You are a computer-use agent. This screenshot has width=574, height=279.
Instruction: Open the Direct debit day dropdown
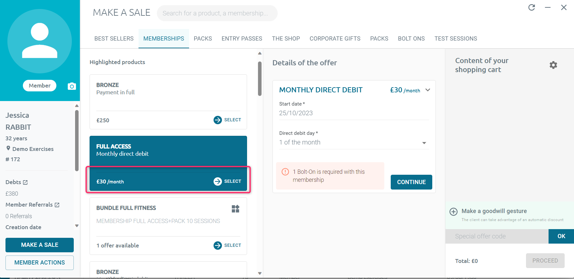[354, 142]
